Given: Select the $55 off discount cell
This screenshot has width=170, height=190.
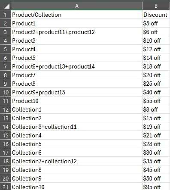Looking at the screenshot, I should pos(156,101).
